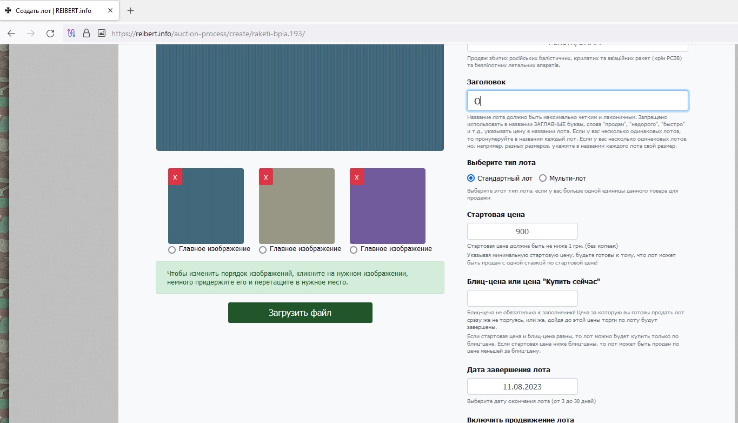Remove the purple thumbnail with red X
Screen dimensions: 738x423
(356, 177)
